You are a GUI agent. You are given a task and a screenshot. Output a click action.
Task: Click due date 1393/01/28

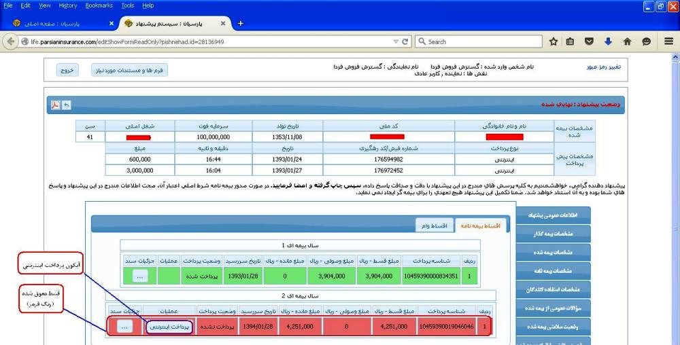(x=243, y=276)
